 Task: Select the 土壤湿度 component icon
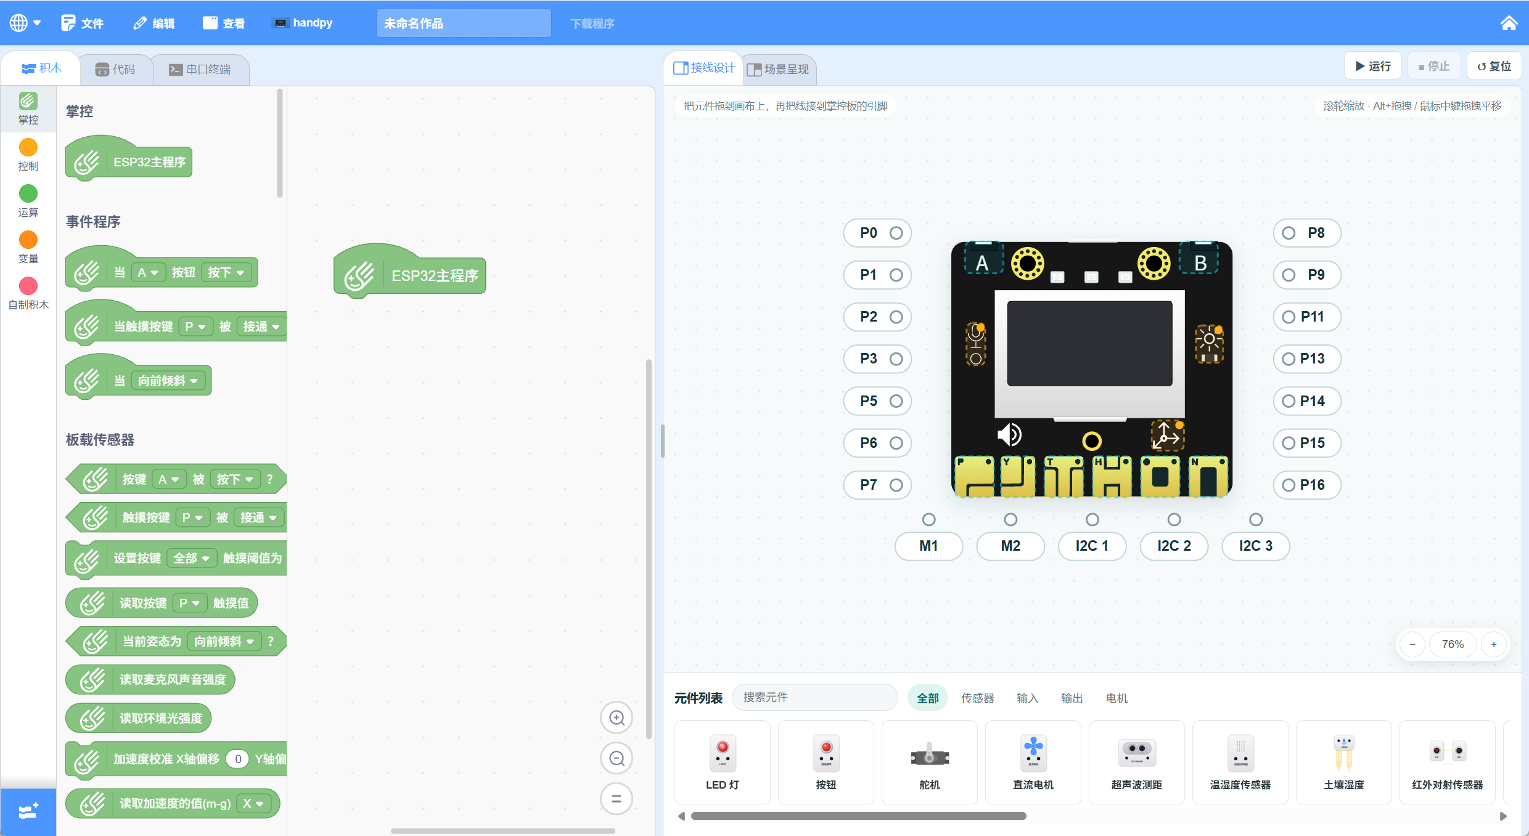(1344, 753)
